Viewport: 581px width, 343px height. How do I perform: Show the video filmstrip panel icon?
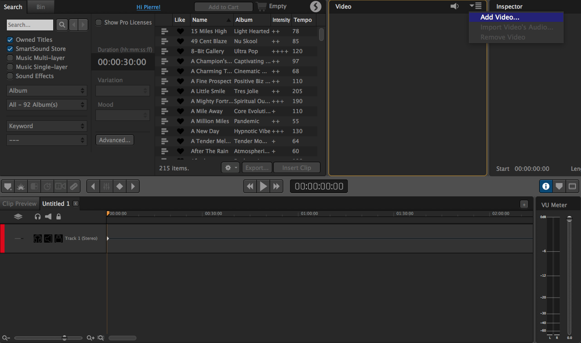pos(572,186)
